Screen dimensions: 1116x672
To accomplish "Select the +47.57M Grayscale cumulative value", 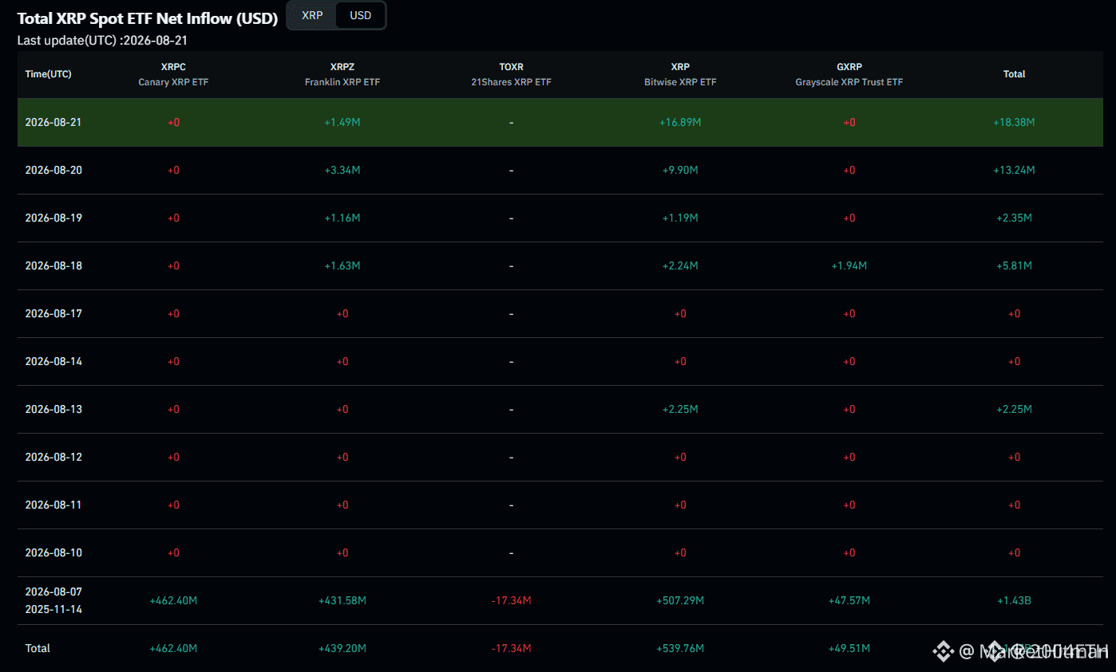I will [x=849, y=600].
